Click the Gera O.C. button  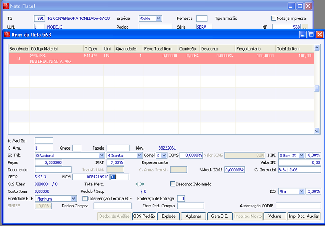click(x=219, y=216)
